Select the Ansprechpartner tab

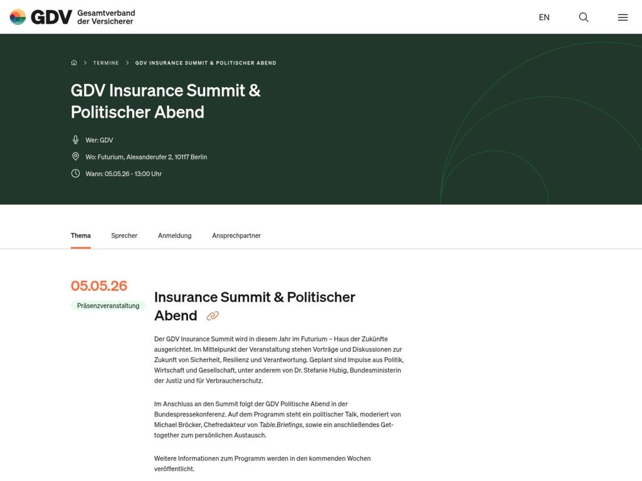pyautogui.click(x=236, y=235)
